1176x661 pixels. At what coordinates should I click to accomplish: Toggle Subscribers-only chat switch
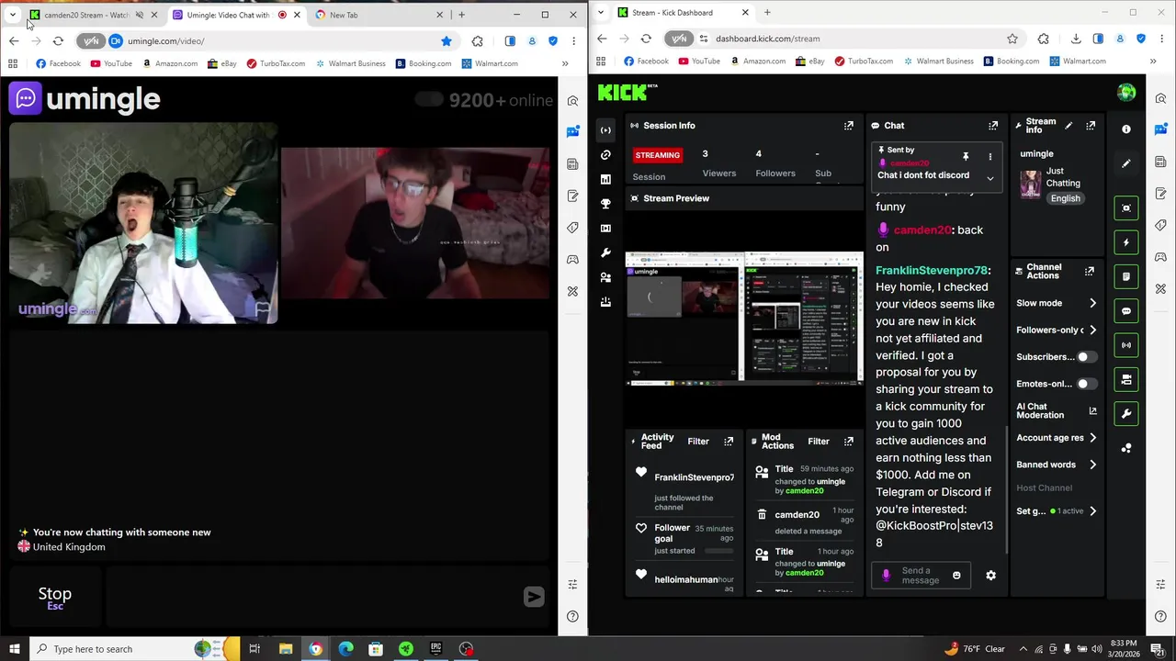(x=1086, y=357)
